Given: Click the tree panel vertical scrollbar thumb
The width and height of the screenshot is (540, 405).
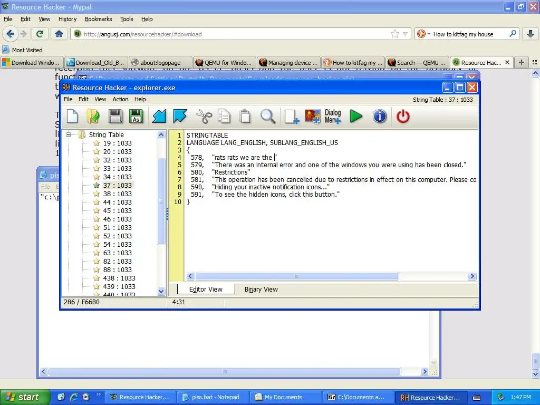Looking at the screenshot, I should (161, 201).
